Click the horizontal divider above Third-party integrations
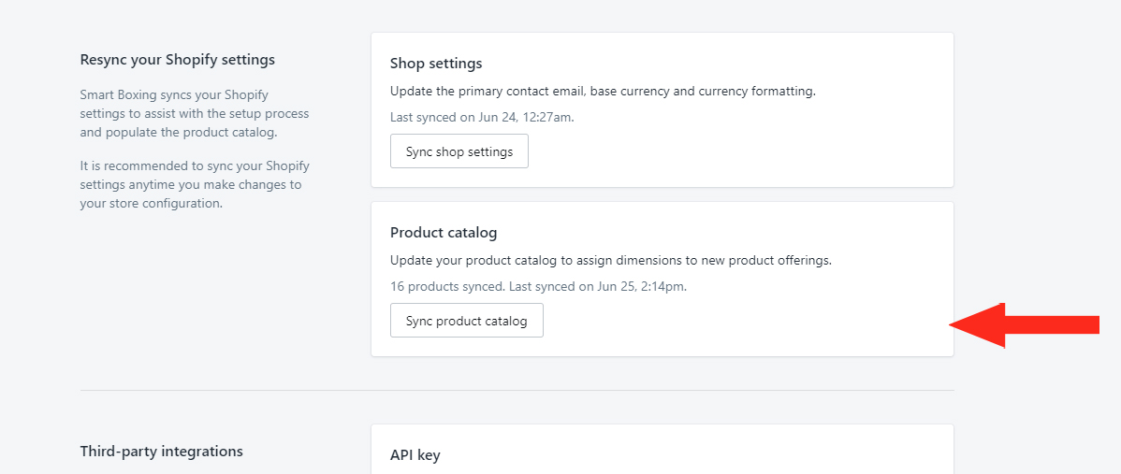This screenshot has height=474, width=1121. 517,391
